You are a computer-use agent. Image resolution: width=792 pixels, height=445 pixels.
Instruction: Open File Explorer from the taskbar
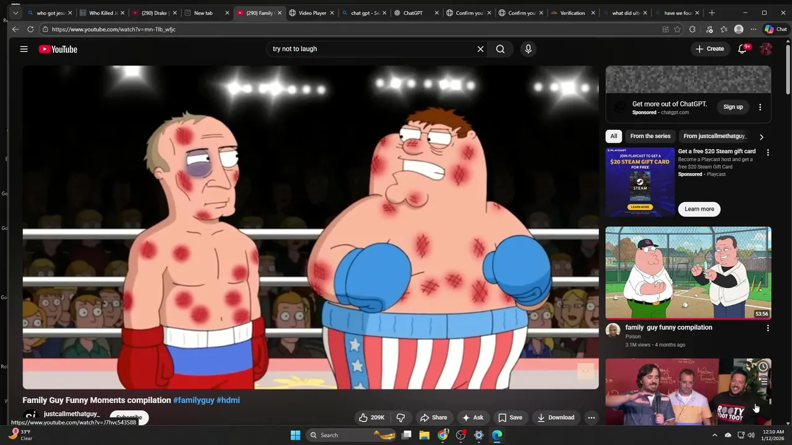tap(424, 435)
